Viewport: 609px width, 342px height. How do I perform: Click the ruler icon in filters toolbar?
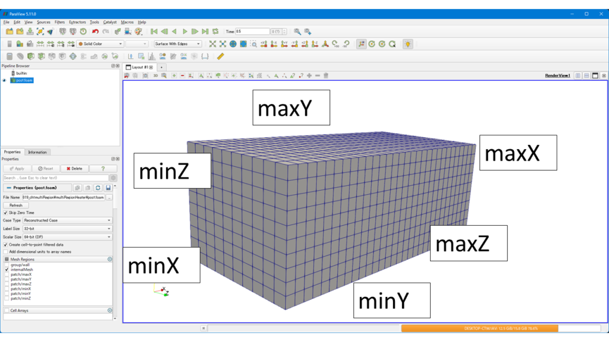[x=221, y=56]
